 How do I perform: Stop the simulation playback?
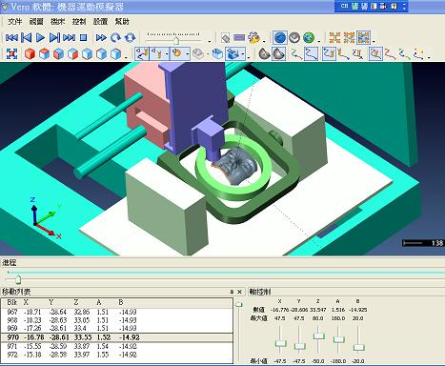[83, 38]
